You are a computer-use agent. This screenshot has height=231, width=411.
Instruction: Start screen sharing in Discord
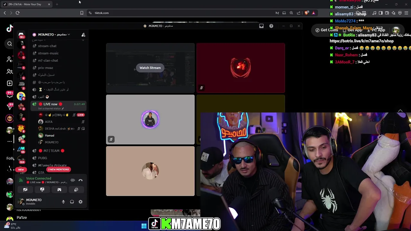(x=42, y=190)
